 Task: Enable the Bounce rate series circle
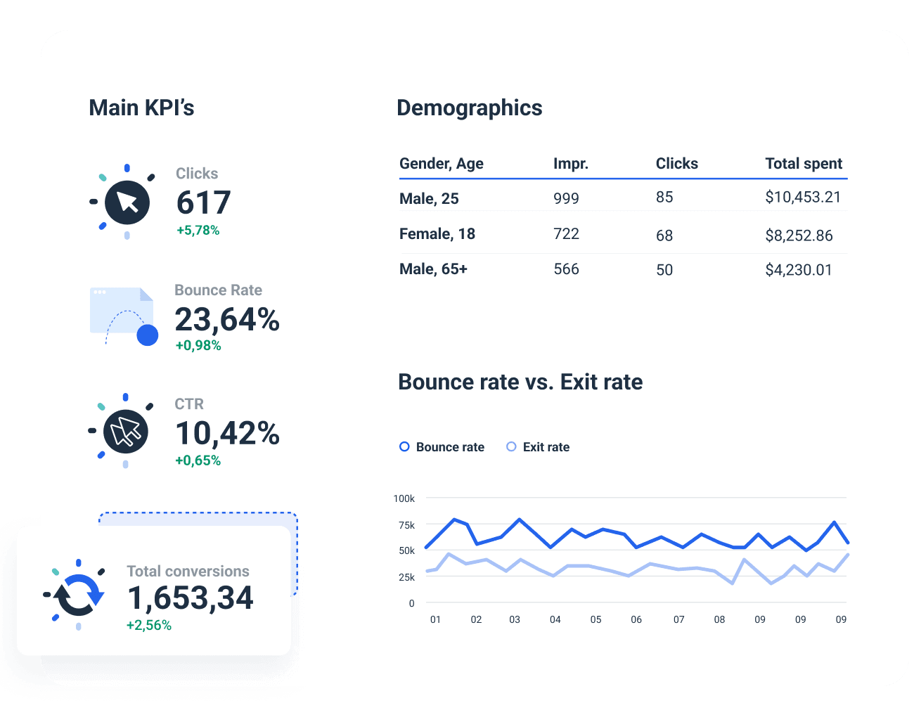[404, 446]
